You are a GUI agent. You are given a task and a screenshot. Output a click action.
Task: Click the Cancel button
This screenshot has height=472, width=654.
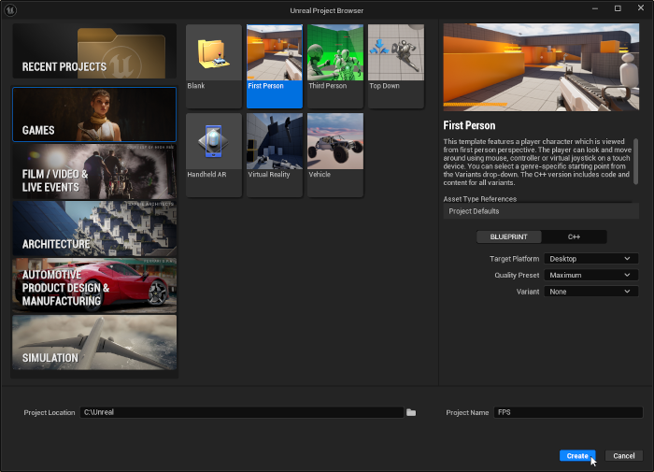[x=623, y=456]
